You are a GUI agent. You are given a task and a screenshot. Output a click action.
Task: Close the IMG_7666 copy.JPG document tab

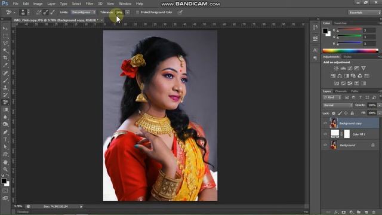[101, 20]
